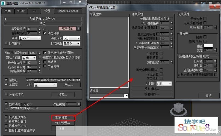
Task: Open the GI tab
Action: tap(34, 11)
